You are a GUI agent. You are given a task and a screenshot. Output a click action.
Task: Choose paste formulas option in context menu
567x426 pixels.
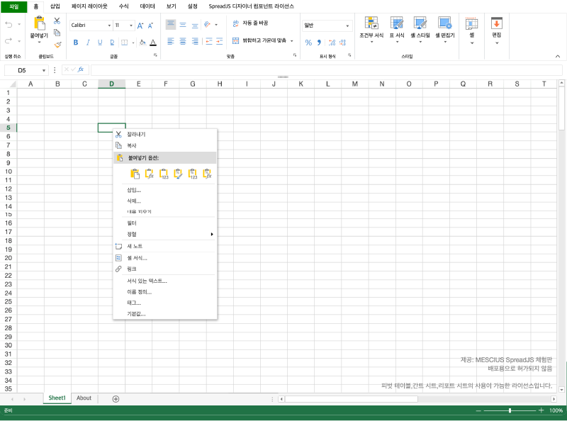(x=150, y=174)
